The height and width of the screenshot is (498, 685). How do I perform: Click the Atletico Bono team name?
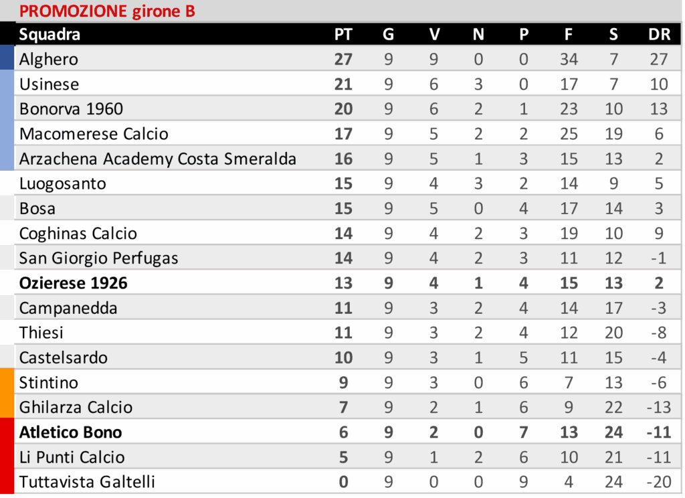click(x=70, y=432)
